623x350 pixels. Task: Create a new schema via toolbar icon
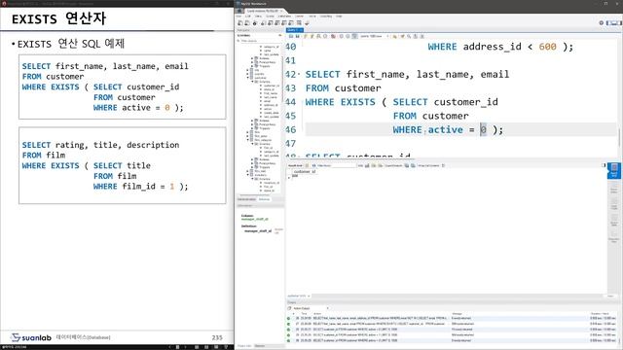264,23
